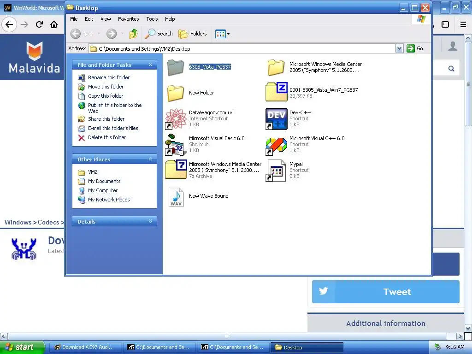Screen dimensions: 472x354
Task: Click the Malavida logo
Action: [34, 58]
